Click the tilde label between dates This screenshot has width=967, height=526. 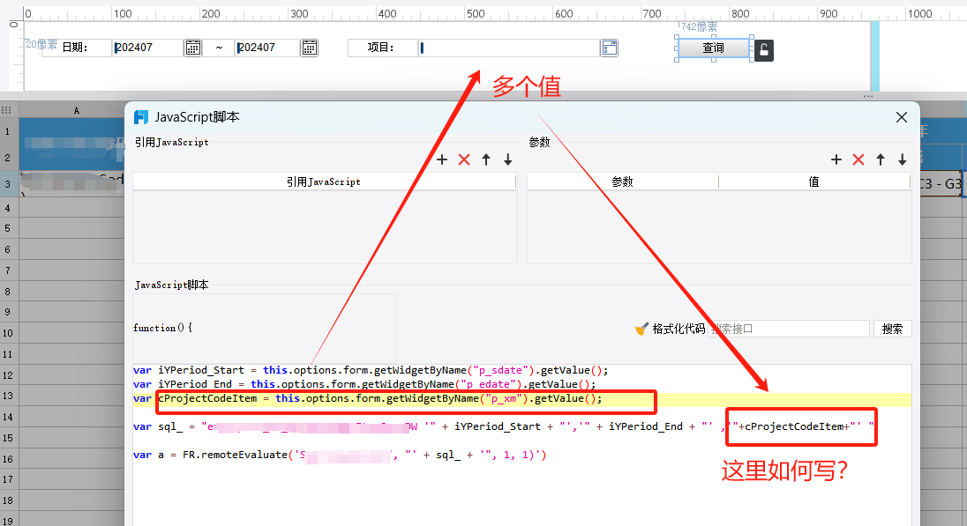pos(219,48)
